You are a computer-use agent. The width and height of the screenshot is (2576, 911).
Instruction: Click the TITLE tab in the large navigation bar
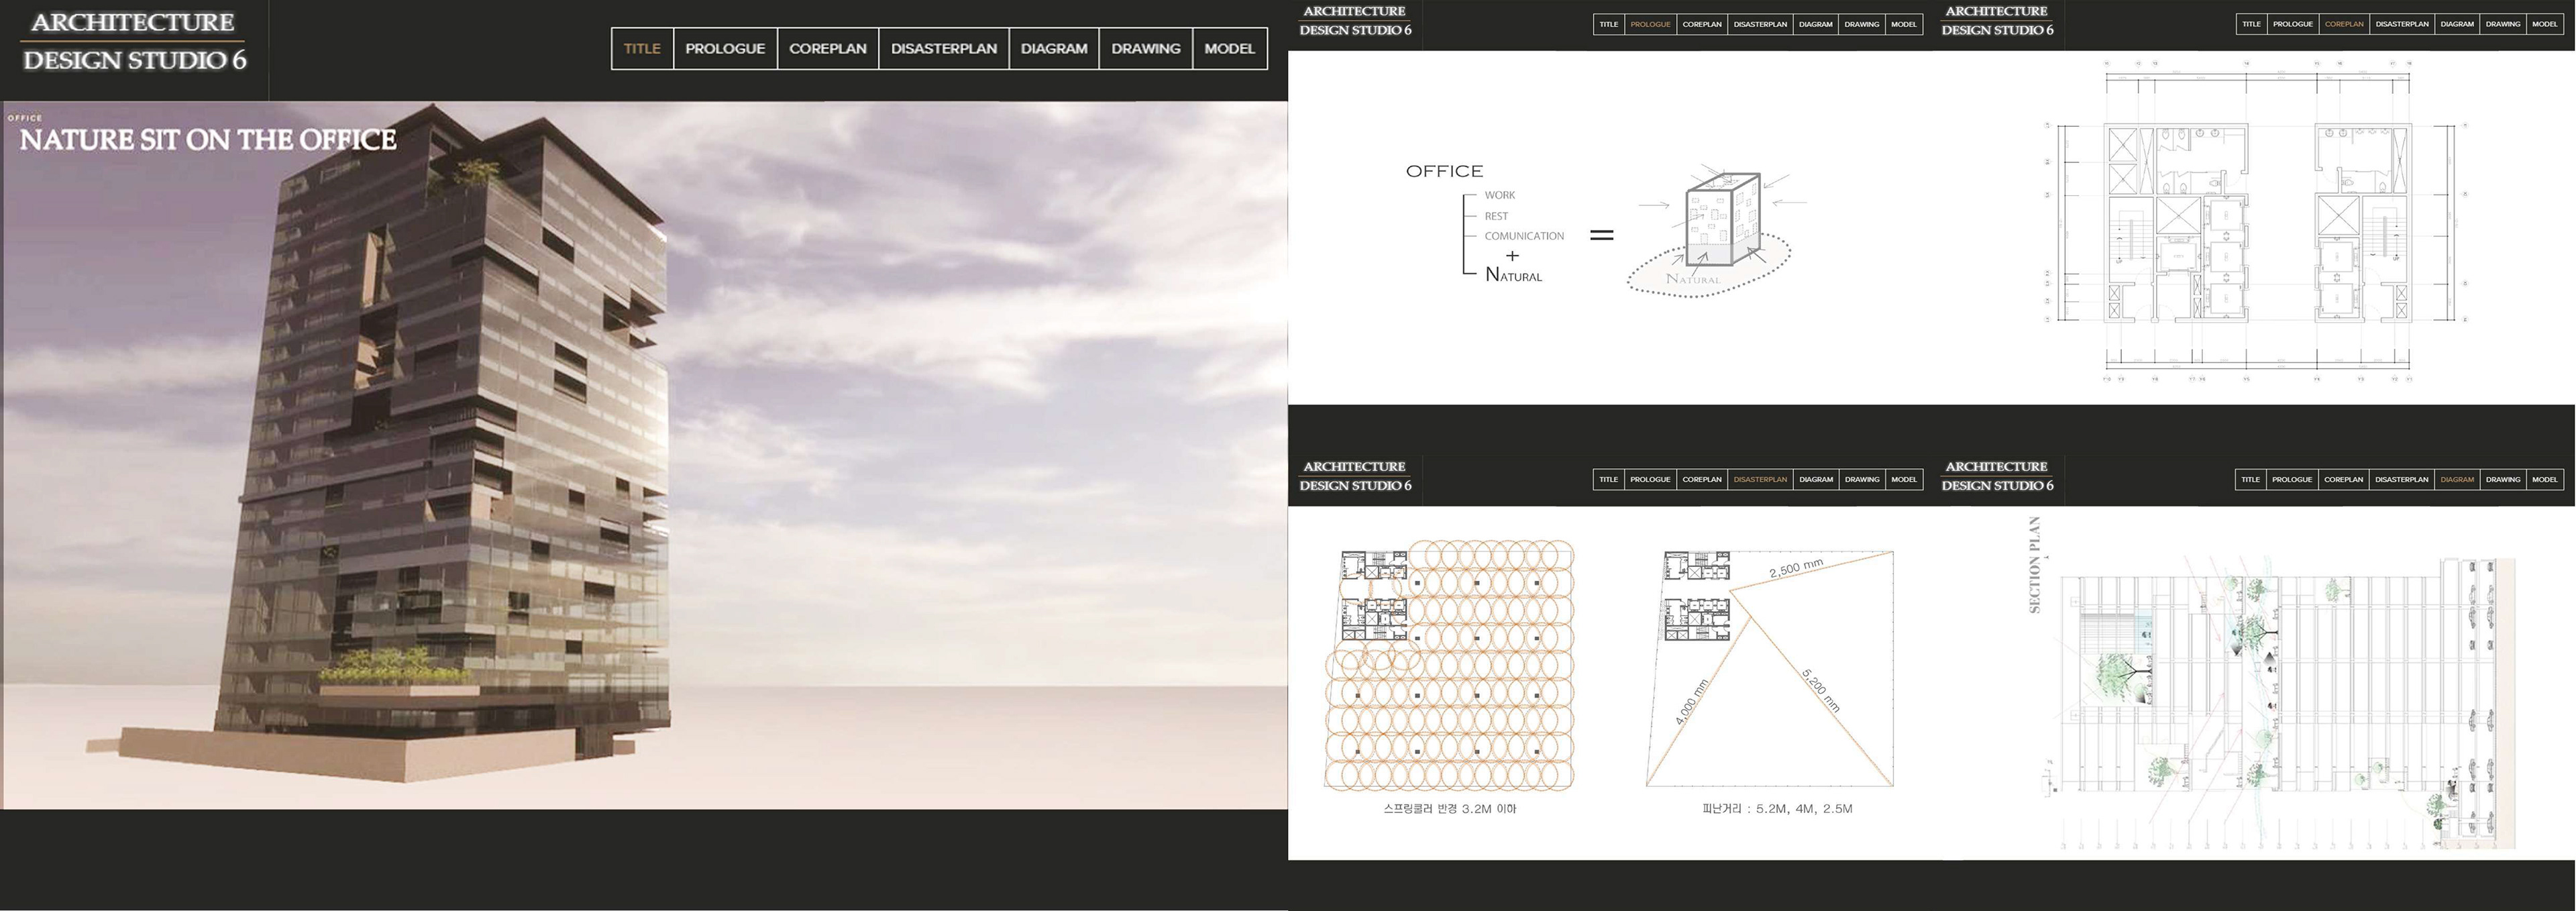point(642,49)
